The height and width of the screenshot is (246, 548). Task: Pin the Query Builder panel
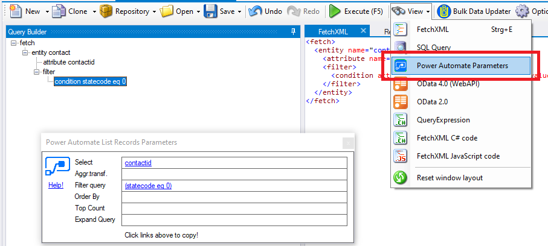pyautogui.click(x=293, y=32)
